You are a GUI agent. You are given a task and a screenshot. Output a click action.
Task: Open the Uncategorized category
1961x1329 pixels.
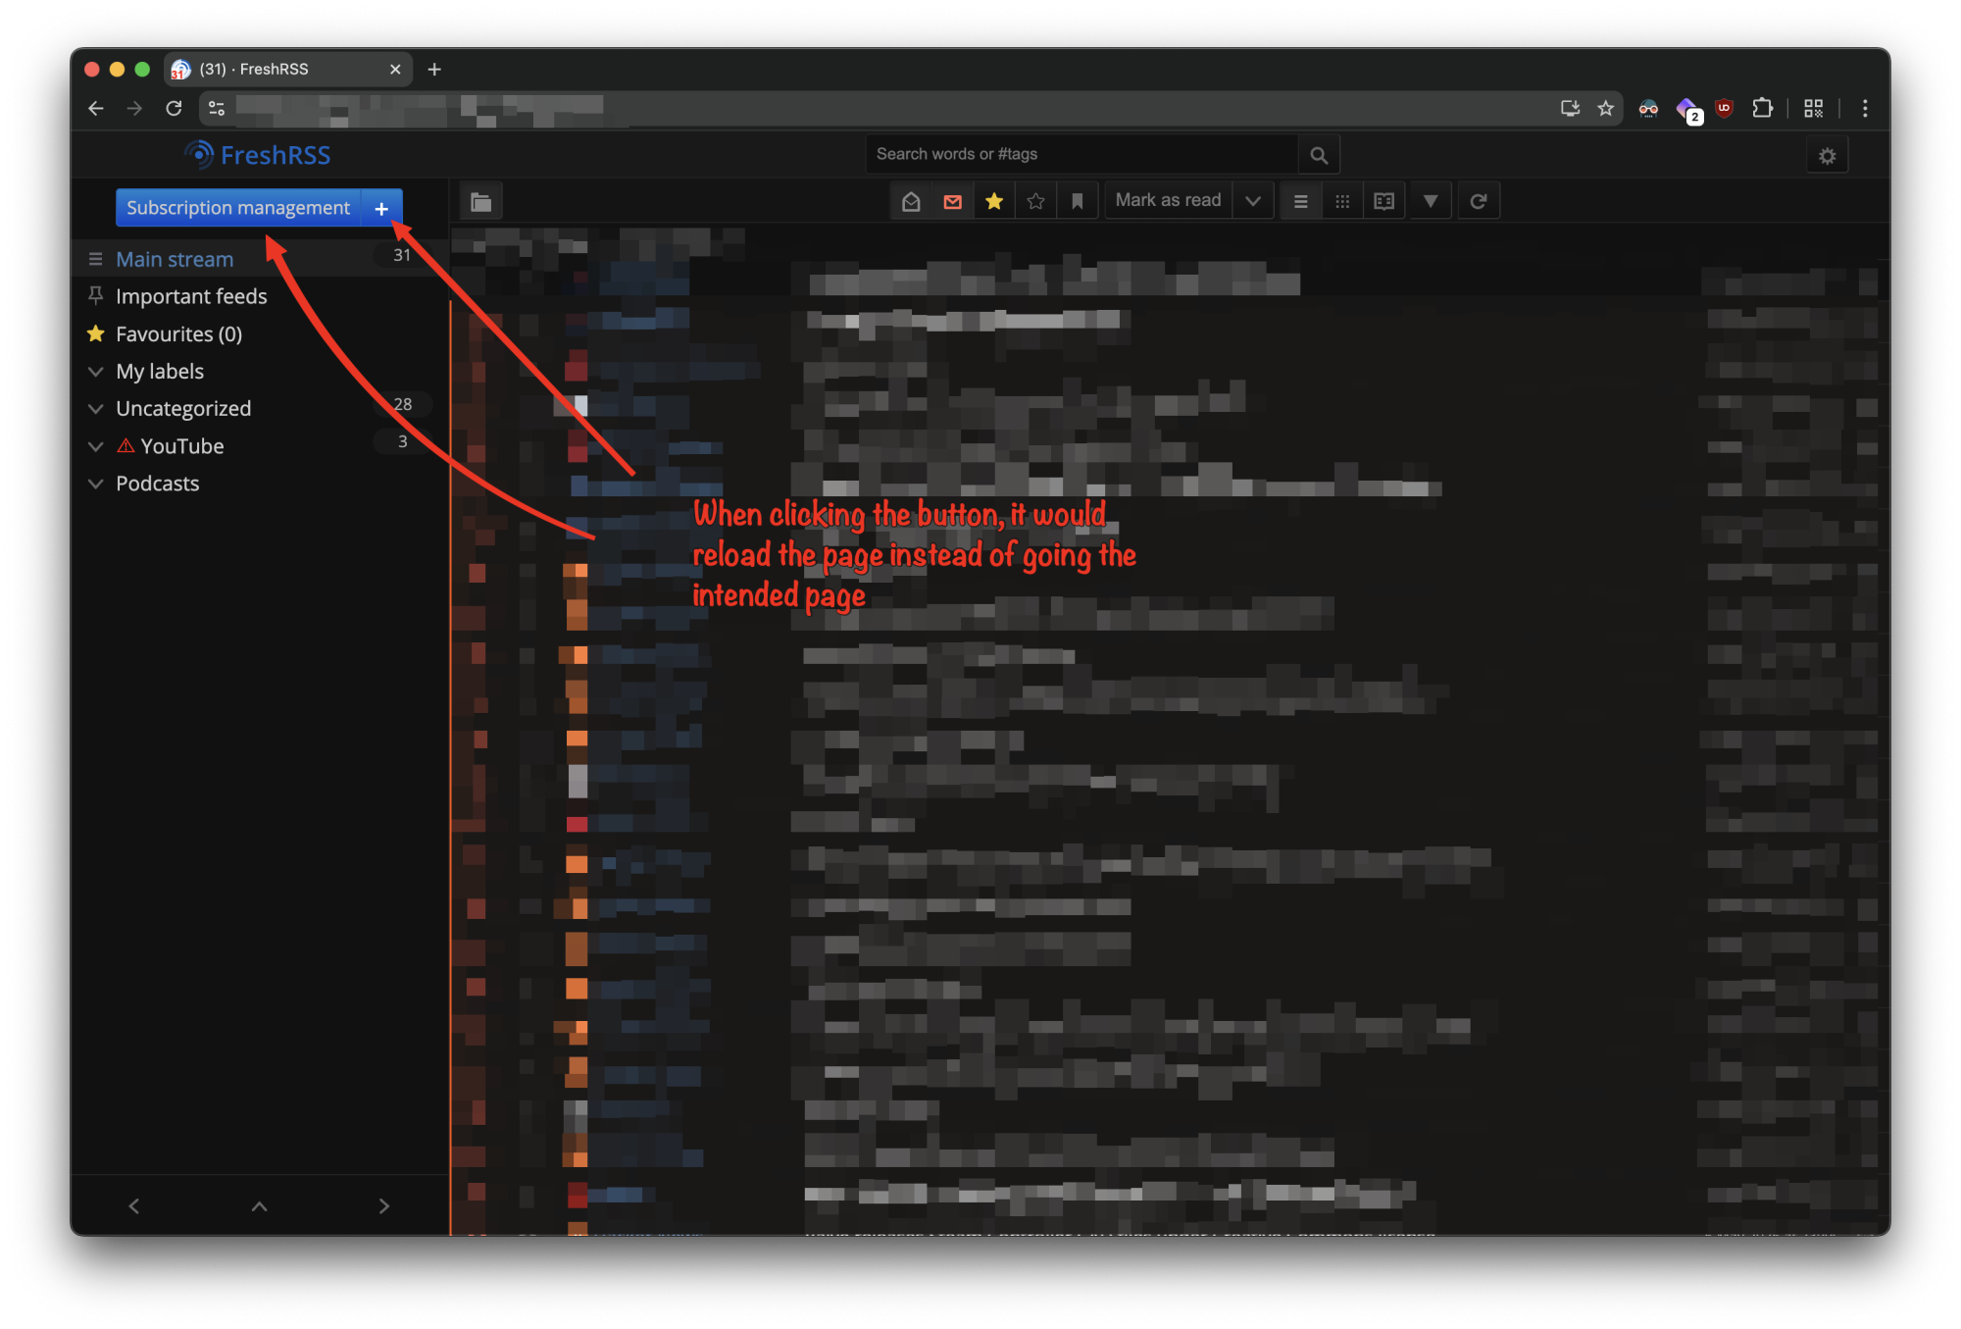coord(183,408)
